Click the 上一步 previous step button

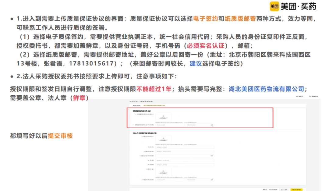tap(284, 189)
